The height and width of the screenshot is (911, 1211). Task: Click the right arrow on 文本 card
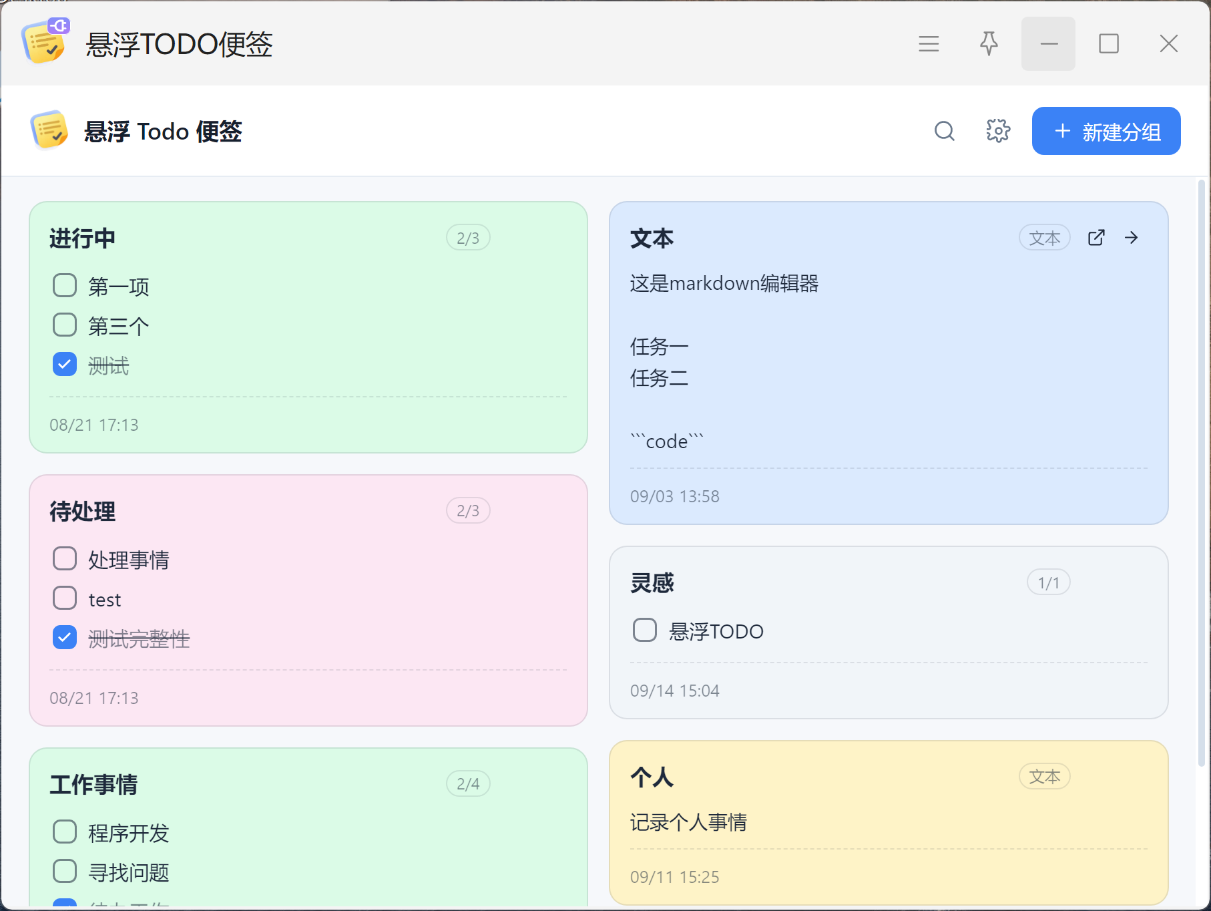tap(1132, 238)
